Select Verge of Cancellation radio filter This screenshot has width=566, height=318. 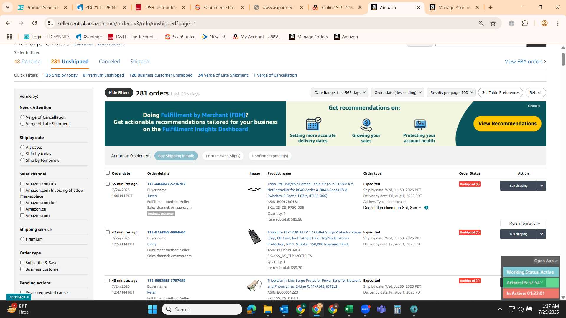pos(22,117)
